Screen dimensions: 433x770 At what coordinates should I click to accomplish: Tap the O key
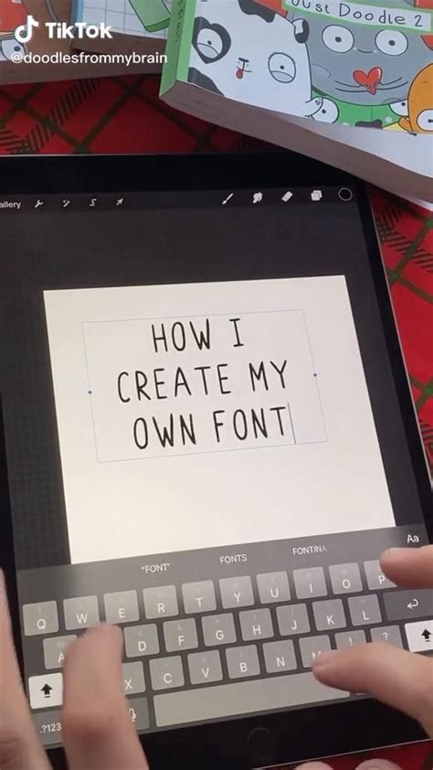(x=345, y=578)
